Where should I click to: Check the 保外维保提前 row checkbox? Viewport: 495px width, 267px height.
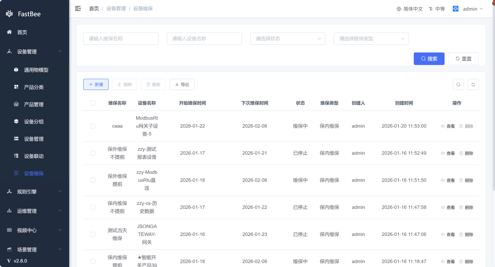click(93, 180)
